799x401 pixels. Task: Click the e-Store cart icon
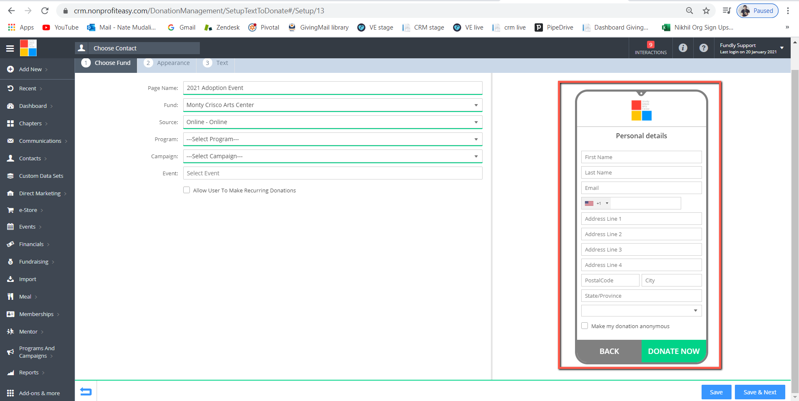[x=10, y=210]
